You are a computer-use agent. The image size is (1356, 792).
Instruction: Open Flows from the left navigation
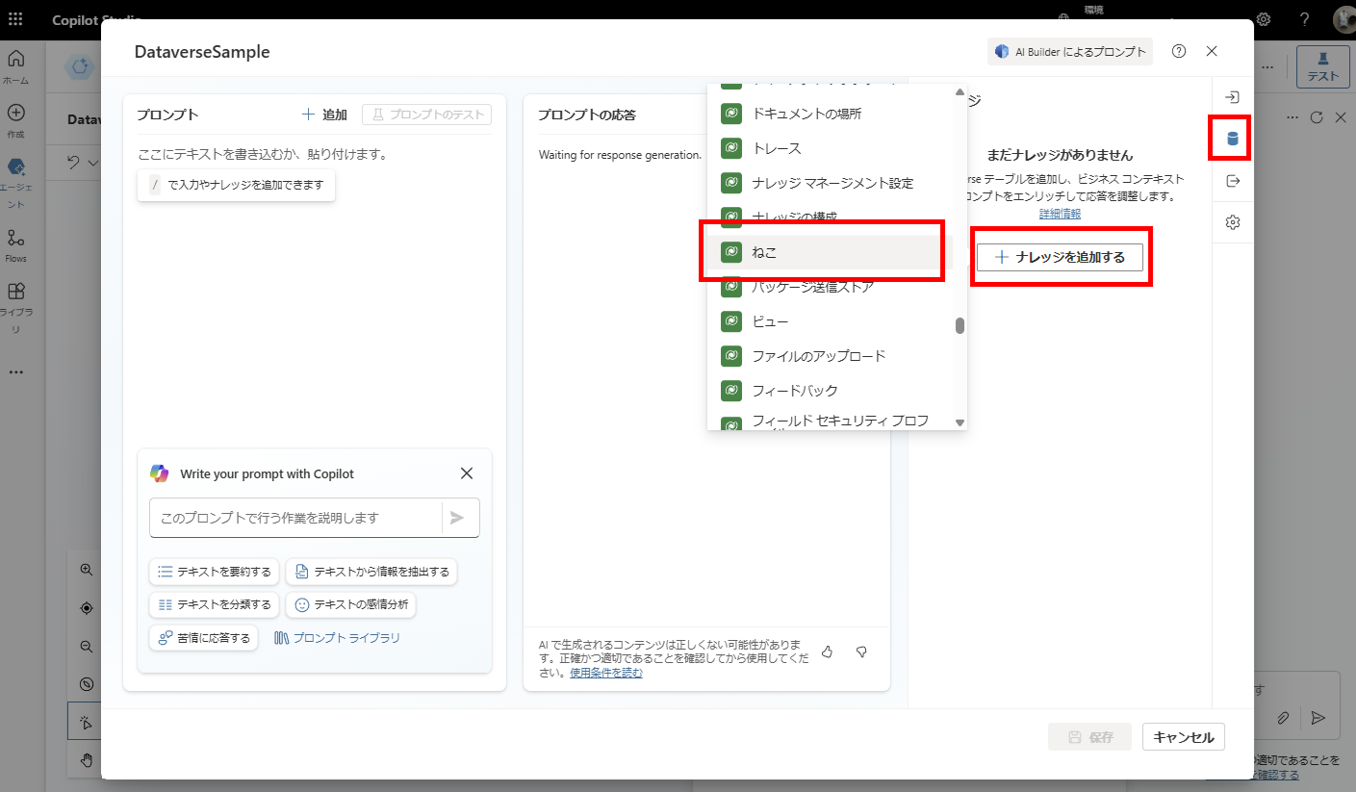click(x=16, y=243)
